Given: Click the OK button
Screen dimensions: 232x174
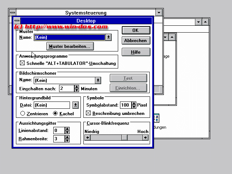Looking at the screenshot, I should 135,30.
